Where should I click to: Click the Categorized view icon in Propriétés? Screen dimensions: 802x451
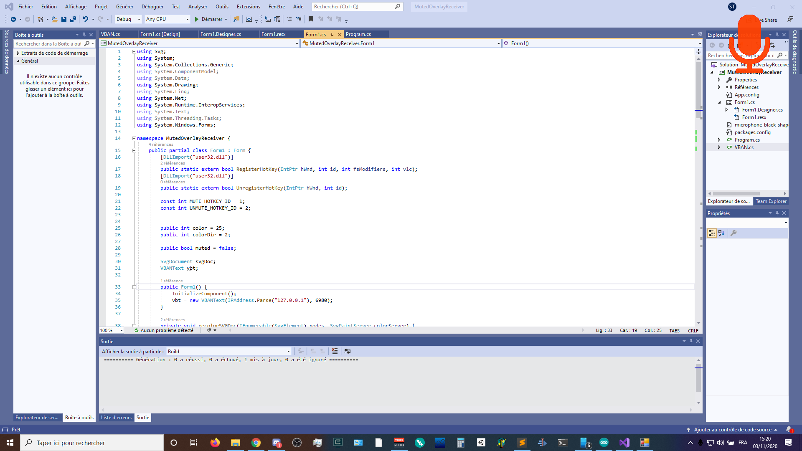pos(712,233)
